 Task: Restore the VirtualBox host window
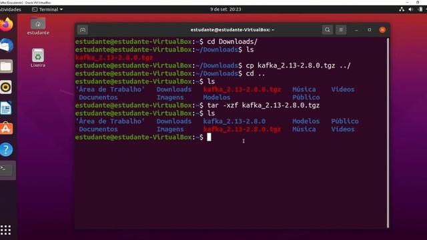tap(418, 2)
